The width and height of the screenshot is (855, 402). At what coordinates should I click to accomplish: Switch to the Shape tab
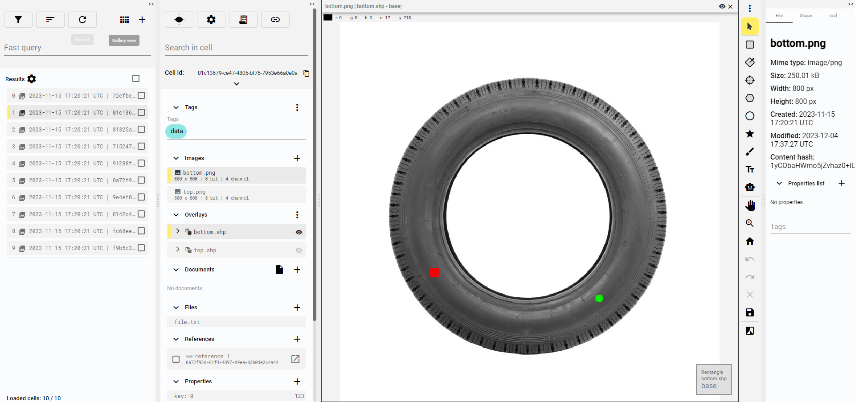pyautogui.click(x=806, y=16)
